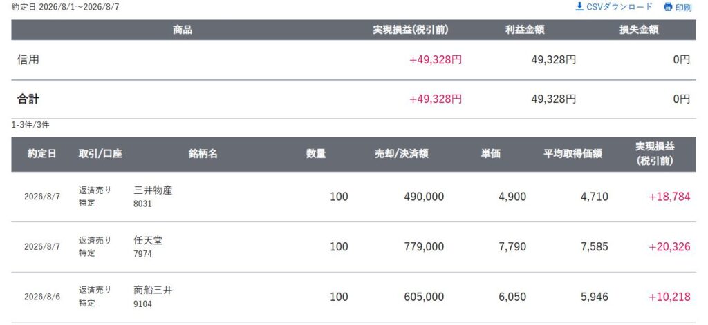
Task: Click the 数量 column header
Action: pos(315,154)
